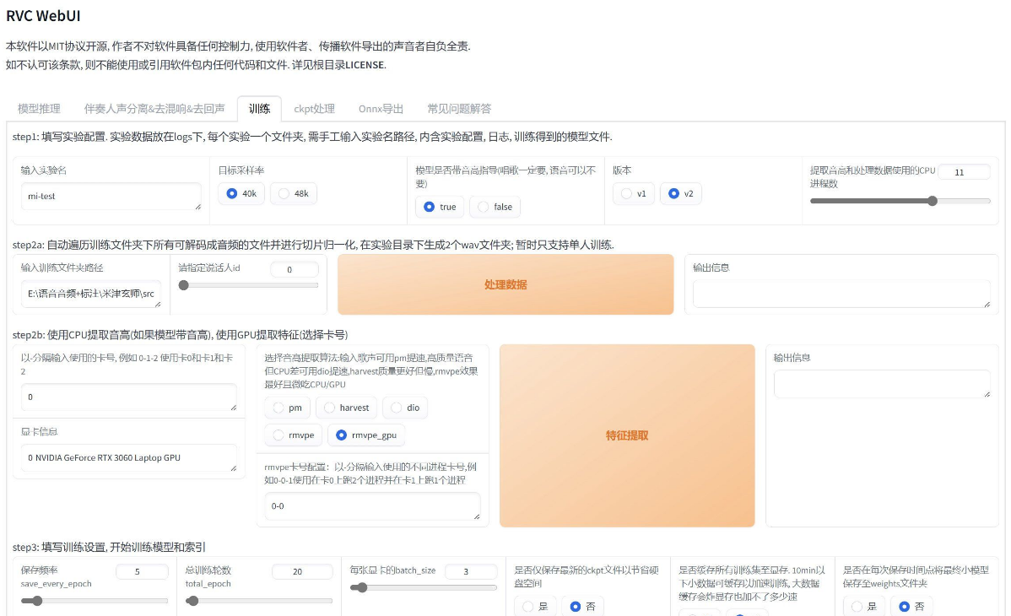The height and width of the screenshot is (616, 1011).
Task: Click the training folder path input
Action: coord(90,294)
